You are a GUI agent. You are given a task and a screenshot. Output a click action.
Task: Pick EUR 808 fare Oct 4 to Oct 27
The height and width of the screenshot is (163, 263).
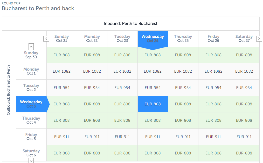coord(244,120)
